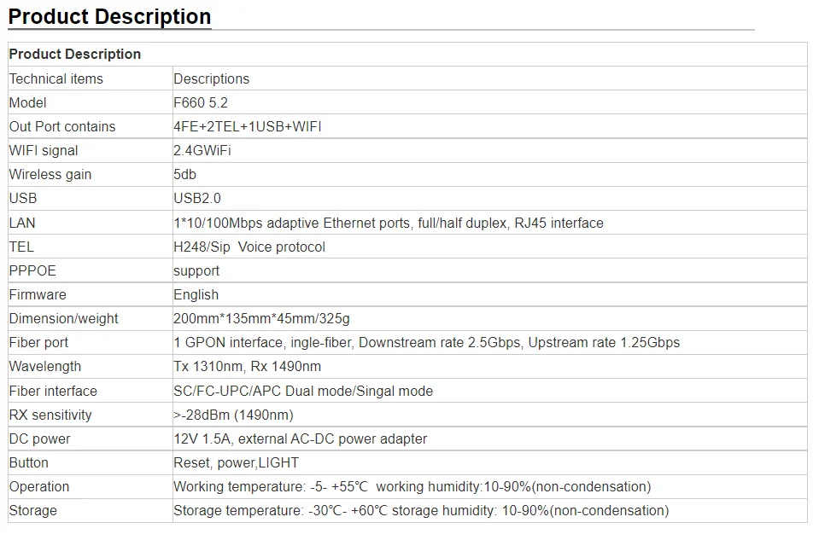
Task: Select the English firmware value
Action: coord(196,294)
